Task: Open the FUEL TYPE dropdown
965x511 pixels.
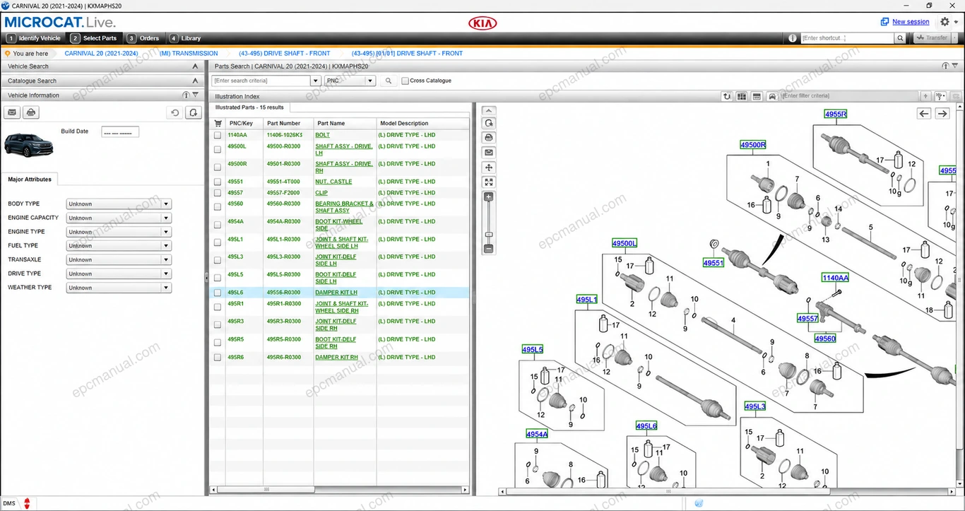Action: (x=119, y=246)
